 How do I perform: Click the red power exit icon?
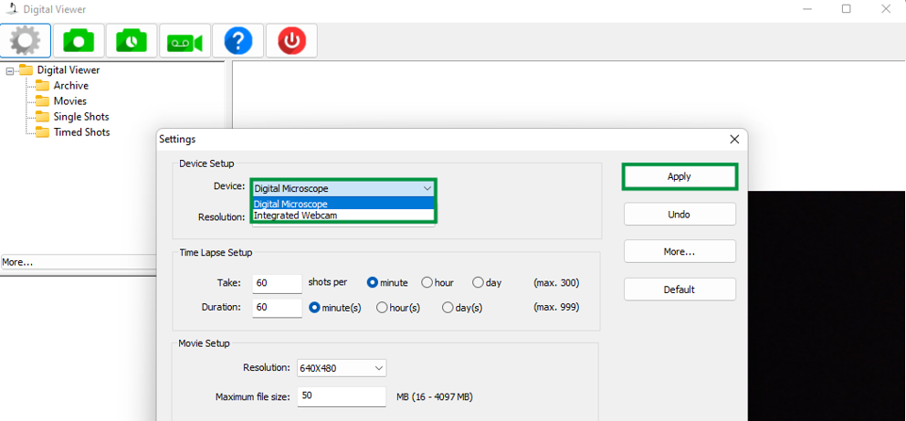pos(290,41)
